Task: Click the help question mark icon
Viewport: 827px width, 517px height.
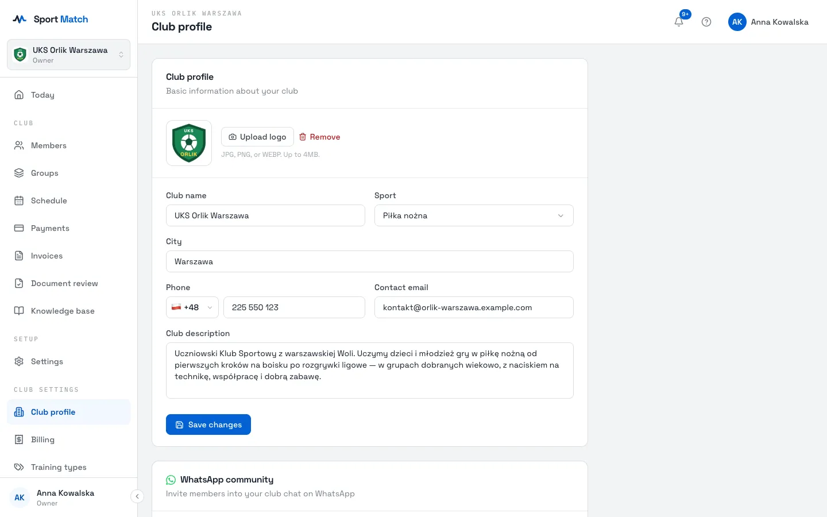Action: pyautogui.click(x=706, y=22)
